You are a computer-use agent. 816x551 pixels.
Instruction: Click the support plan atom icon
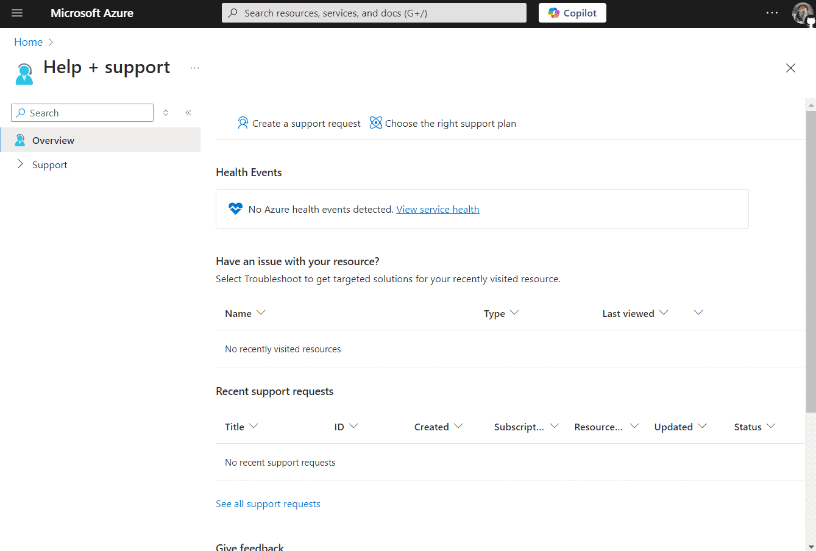tap(376, 123)
